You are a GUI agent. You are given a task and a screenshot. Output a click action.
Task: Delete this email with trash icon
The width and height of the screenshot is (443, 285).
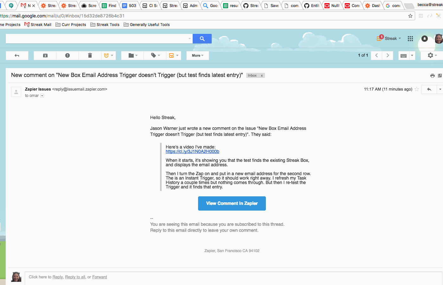(x=90, y=55)
